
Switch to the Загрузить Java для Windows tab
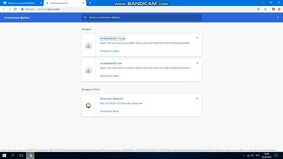[x=21, y=3]
